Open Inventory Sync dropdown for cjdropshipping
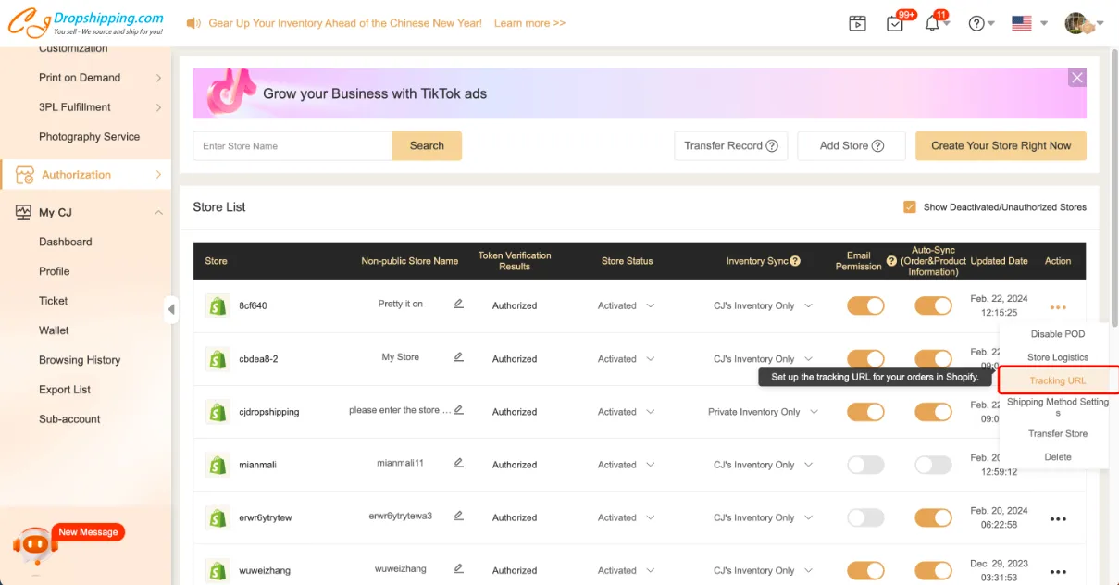1119x585 pixels. pyautogui.click(x=763, y=412)
